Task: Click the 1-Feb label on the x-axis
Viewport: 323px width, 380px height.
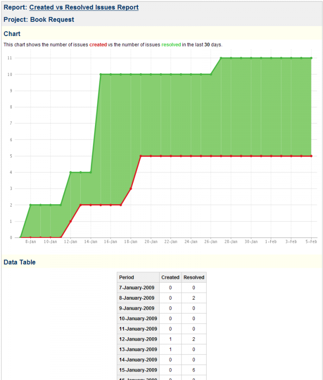Action: tap(271, 242)
